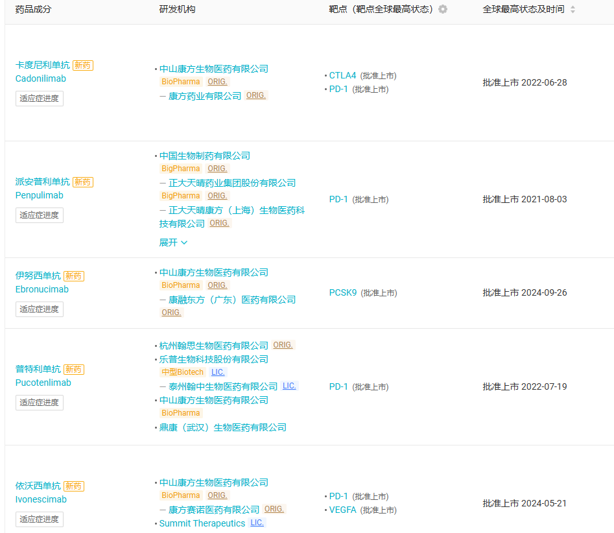The width and height of the screenshot is (614, 533).
Task: Open 鼎康（武汉）生物医药有限公司 link
Action: coord(223,427)
